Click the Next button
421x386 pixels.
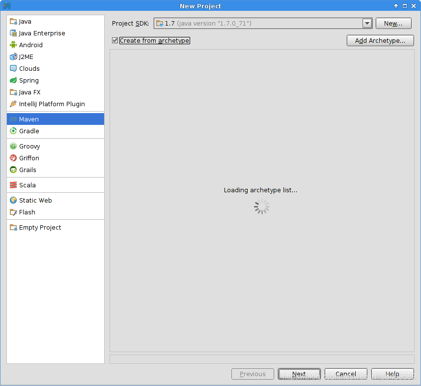[299, 374]
